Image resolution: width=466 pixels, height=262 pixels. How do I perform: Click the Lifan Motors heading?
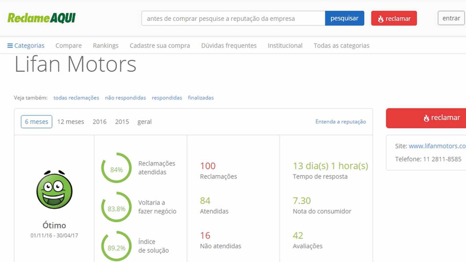point(75,64)
